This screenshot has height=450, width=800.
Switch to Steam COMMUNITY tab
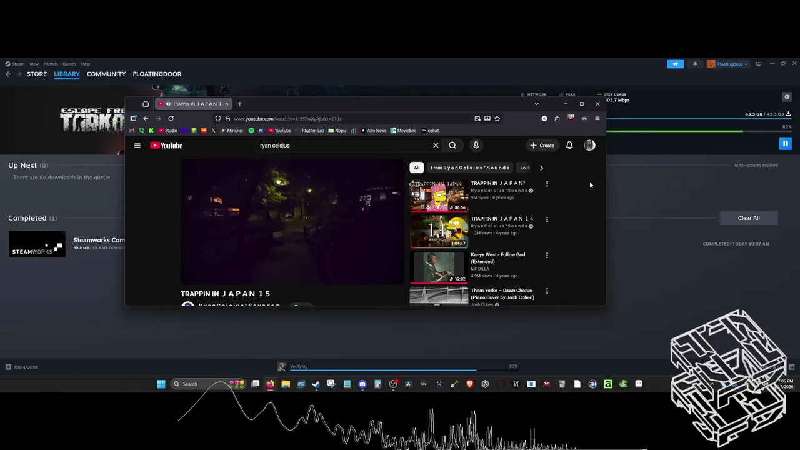pos(106,74)
